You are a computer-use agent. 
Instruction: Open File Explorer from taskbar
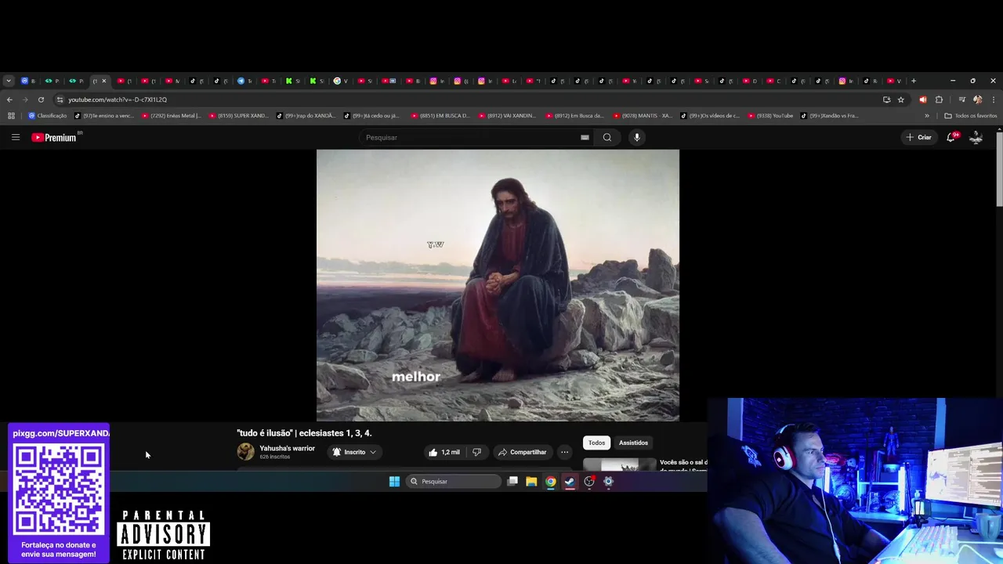click(x=531, y=481)
